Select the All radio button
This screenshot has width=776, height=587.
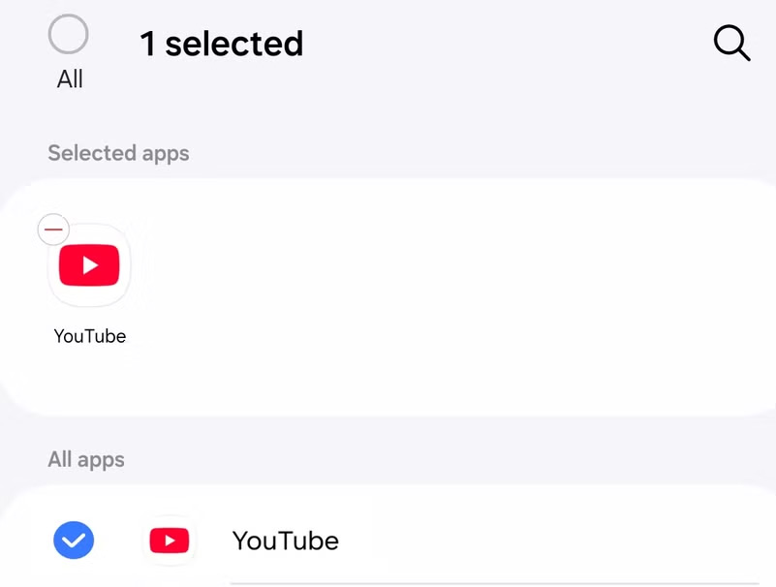click(68, 35)
